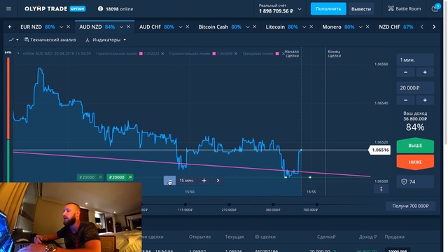This screenshot has height=252, width=448.
Task: Open the grey ₽20000 trade marker
Action: point(90,177)
